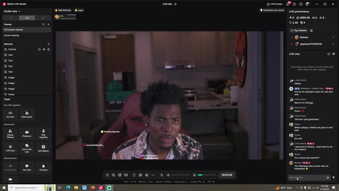Click Streamline your layout tip
Screen dimensions: 339x191
[272, 10]
